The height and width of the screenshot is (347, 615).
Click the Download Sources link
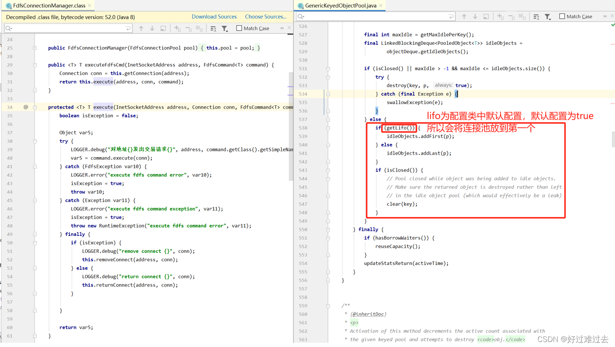click(x=214, y=16)
